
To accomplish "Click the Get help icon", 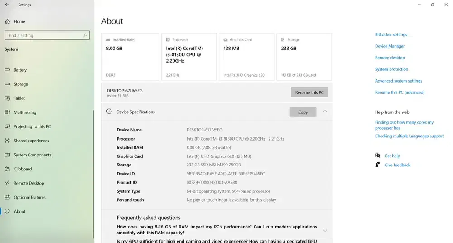I will coord(378,156).
